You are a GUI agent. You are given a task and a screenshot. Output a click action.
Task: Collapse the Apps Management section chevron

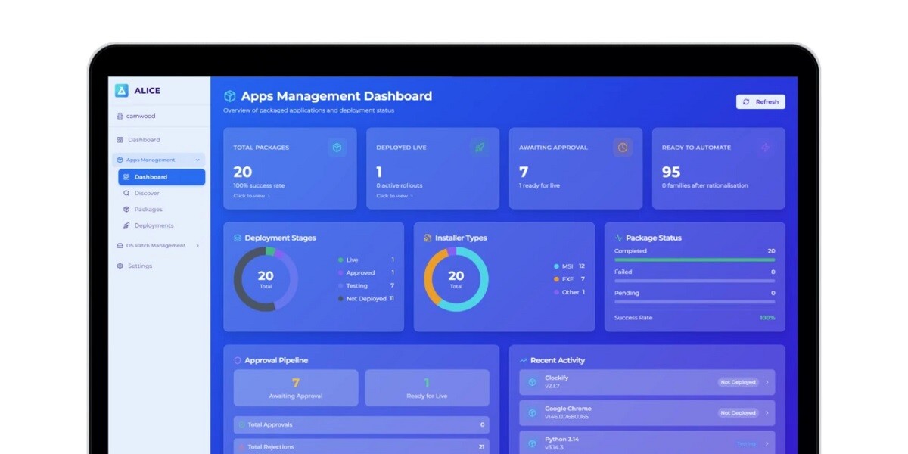[x=197, y=160]
